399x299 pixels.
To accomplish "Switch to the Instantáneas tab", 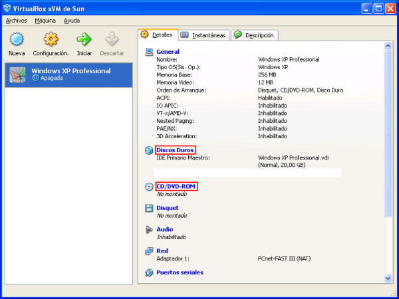I will click(x=203, y=35).
